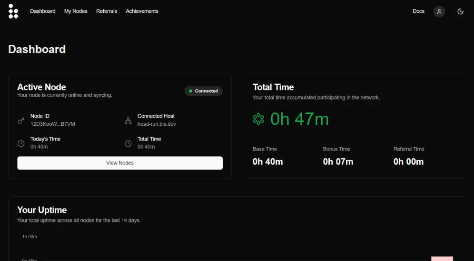This screenshot has width=474, height=261.
Task: Click the Active Node card title
Action: [41, 87]
